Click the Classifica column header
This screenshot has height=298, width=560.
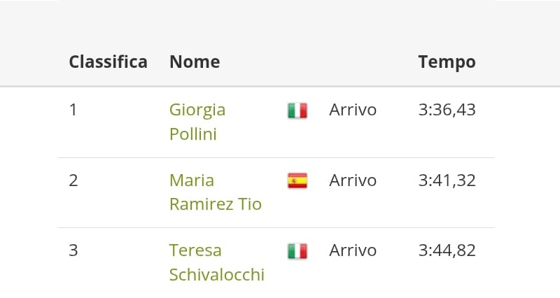tap(108, 62)
